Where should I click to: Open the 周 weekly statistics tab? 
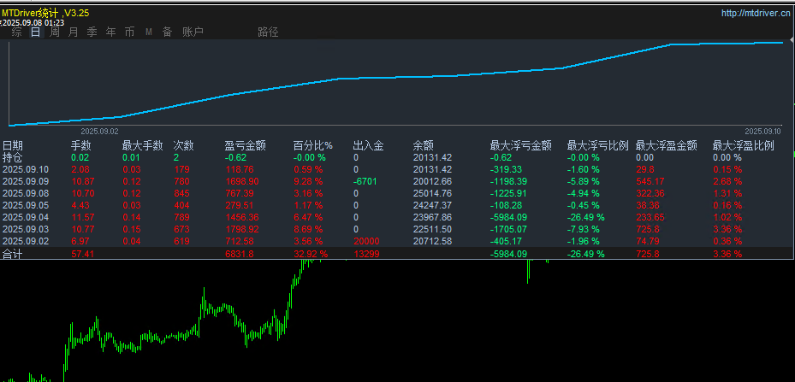[x=54, y=32]
